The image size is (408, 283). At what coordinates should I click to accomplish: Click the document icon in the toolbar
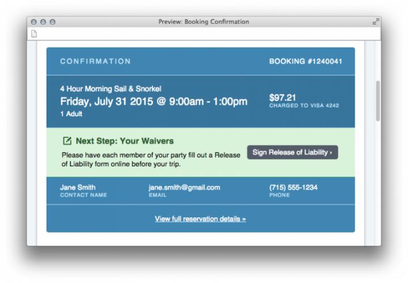[34, 34]
